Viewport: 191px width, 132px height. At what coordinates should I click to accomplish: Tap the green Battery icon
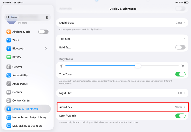[9, 57]
